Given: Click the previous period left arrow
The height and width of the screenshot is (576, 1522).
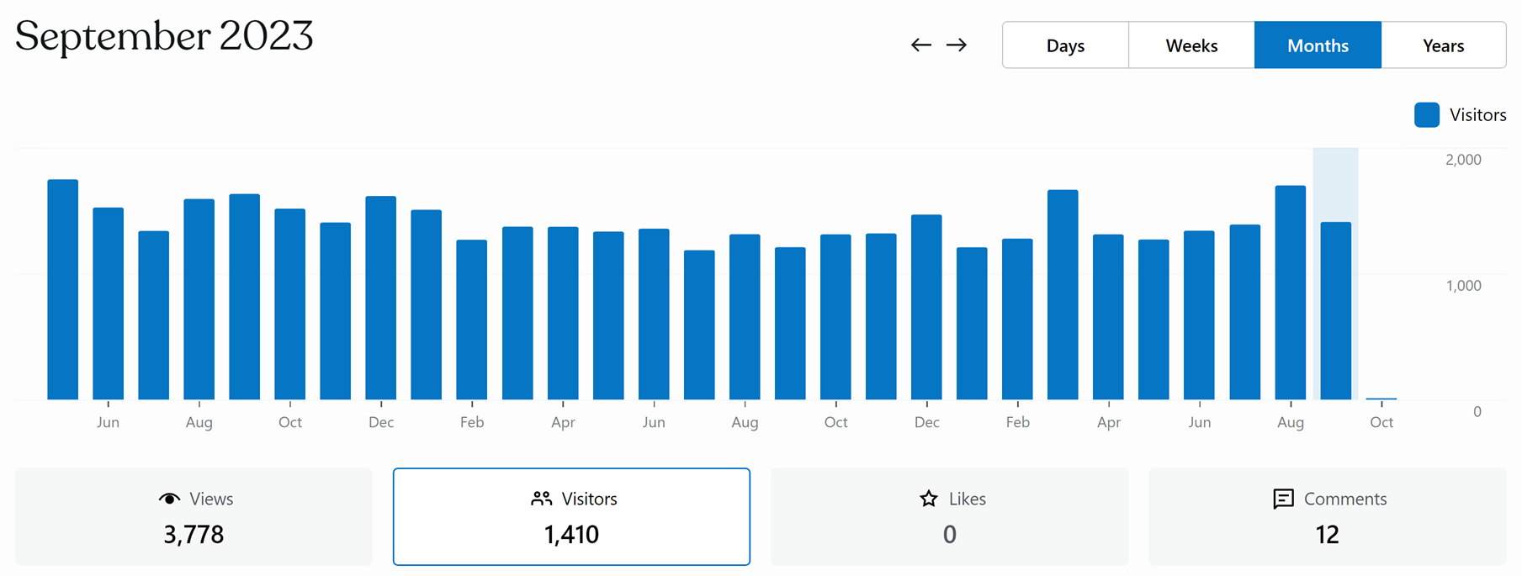Looking at the screenshot, I should (x=920, y=45).
